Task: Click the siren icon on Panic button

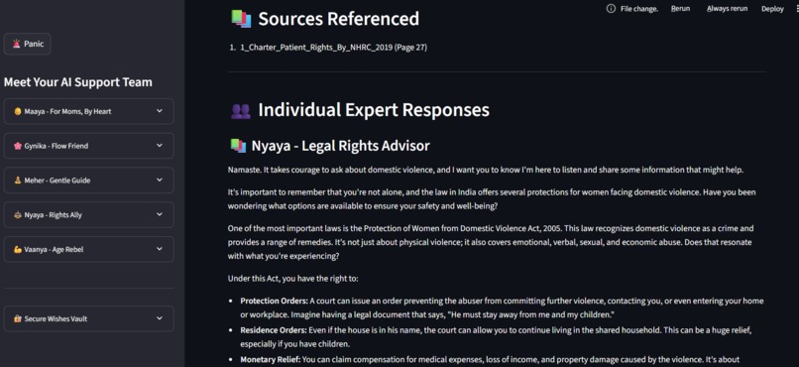Action: pos(16,44)
